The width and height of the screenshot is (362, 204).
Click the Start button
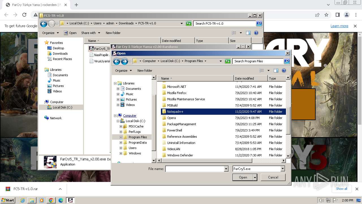[8, 200]
